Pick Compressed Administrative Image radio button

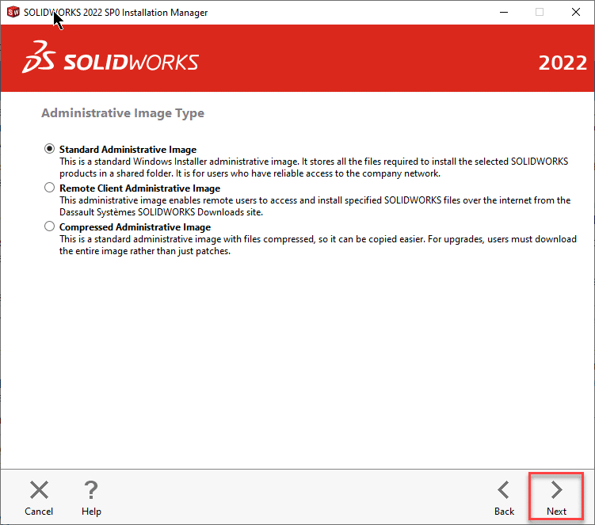point(49,226)
